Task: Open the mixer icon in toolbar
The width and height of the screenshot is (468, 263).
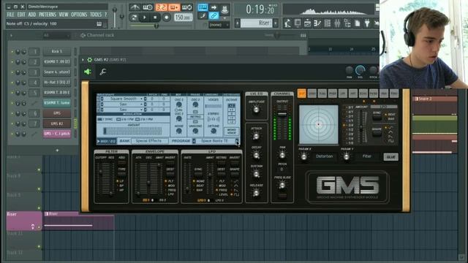Action: click(x=337, y=23)
